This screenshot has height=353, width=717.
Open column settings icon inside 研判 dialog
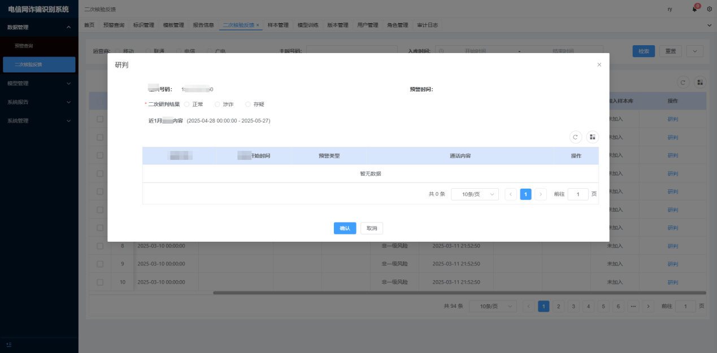click(x=592, y=137)
